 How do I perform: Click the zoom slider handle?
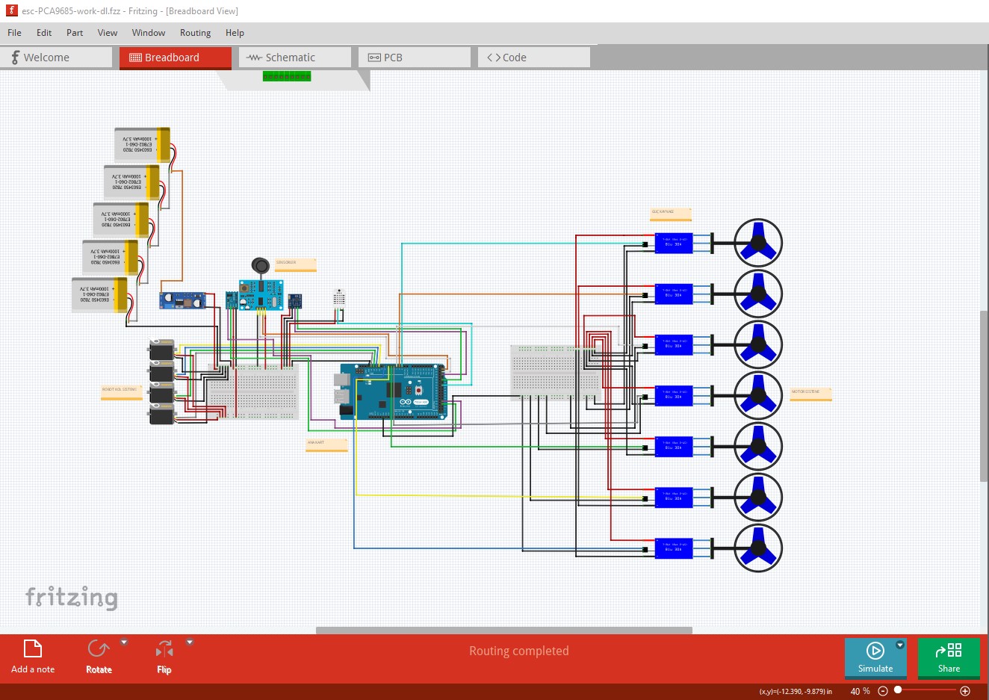click(898, 690)
